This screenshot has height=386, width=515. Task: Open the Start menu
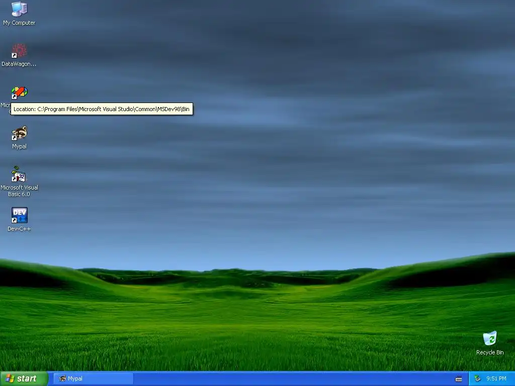24,378
